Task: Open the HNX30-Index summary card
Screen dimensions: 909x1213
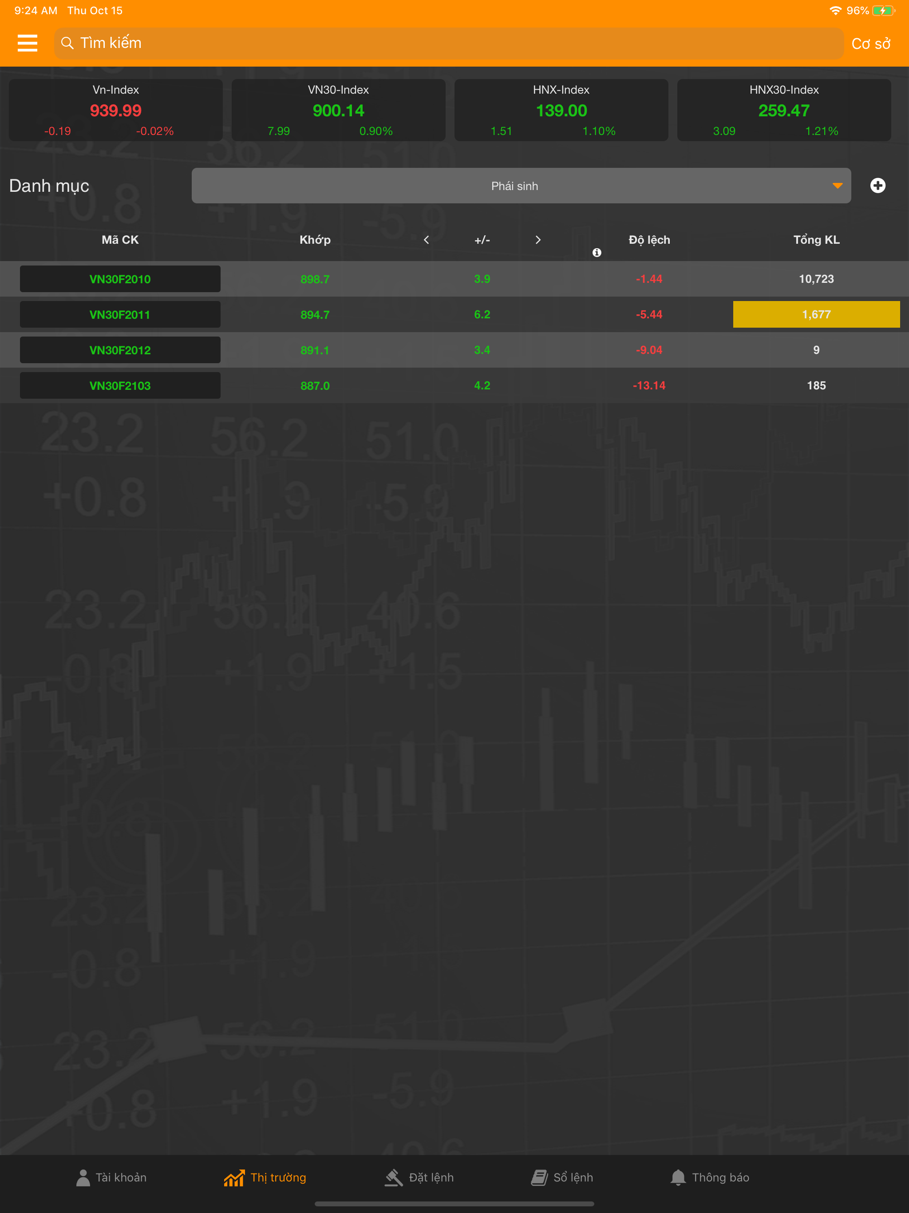Action: [783, 110]
